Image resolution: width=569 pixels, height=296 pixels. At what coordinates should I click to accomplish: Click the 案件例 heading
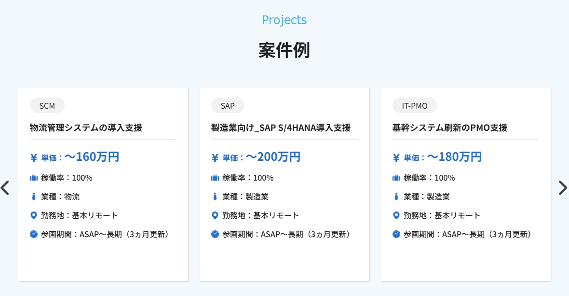click(284, 50)
